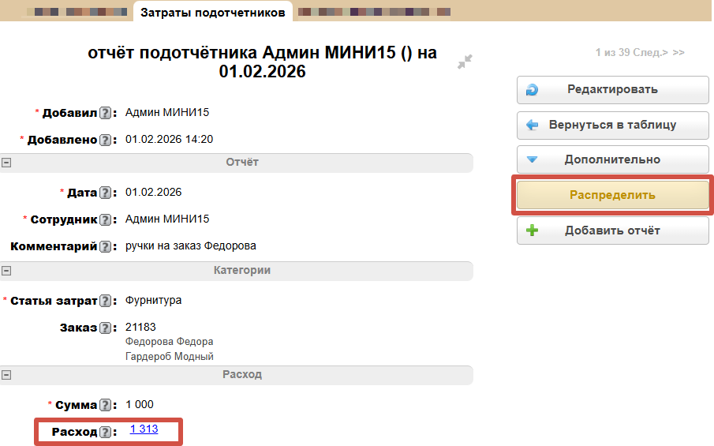Click the help icon beside Расход
714x446 pixels.
105,432
